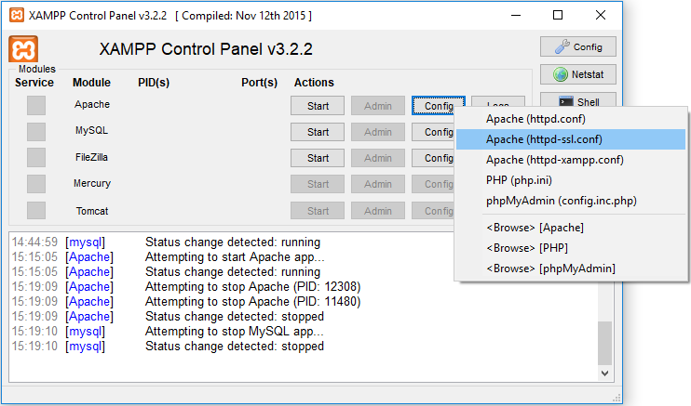This screenshot has width=691, height=406.
Task: Click the disabled Tomcat Start button
Action: (x=318, y=210)
